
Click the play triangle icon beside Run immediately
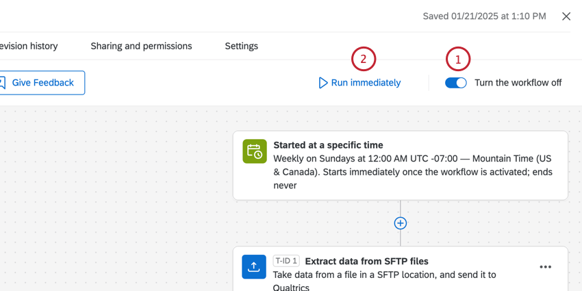(x=323, y=83)
